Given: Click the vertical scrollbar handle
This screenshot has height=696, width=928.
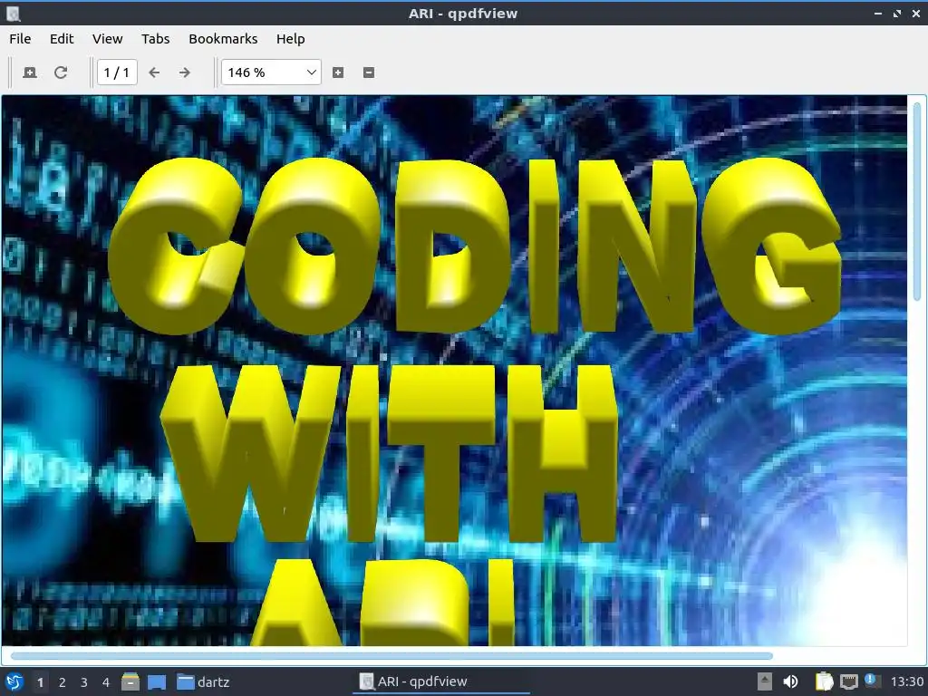Looking at the screenshot, I should tap(917, 201).
